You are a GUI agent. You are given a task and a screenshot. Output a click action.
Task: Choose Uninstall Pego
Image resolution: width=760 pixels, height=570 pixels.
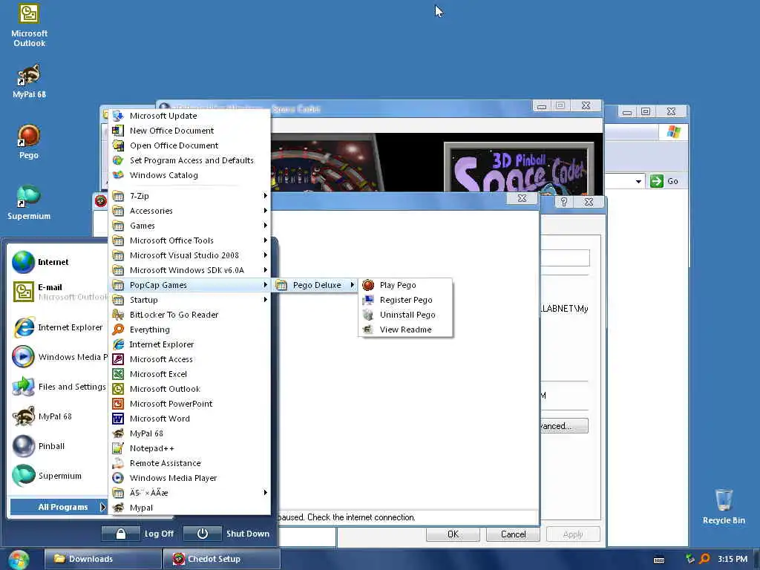tap(406, 315)
